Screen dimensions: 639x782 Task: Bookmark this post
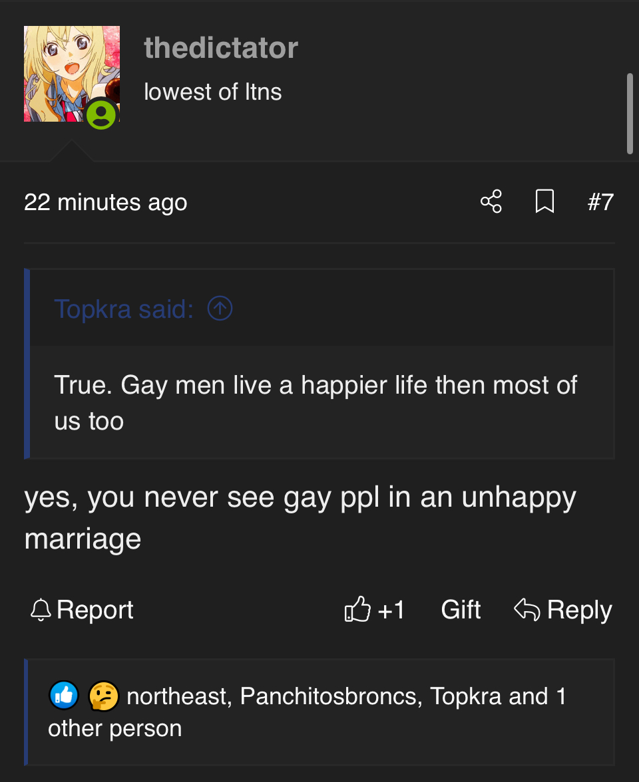coord(544,201)
